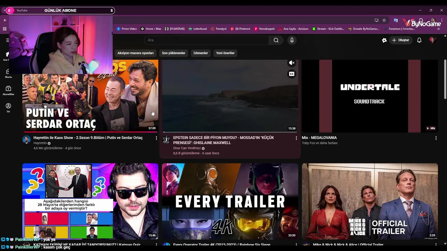Open Onur Can Yenilmez channel link

(x=187, y=148)
